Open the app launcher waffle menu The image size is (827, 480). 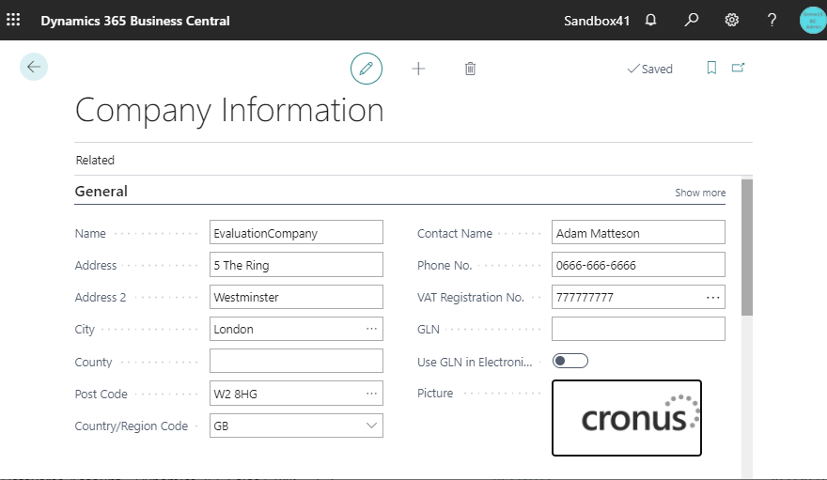13,20
